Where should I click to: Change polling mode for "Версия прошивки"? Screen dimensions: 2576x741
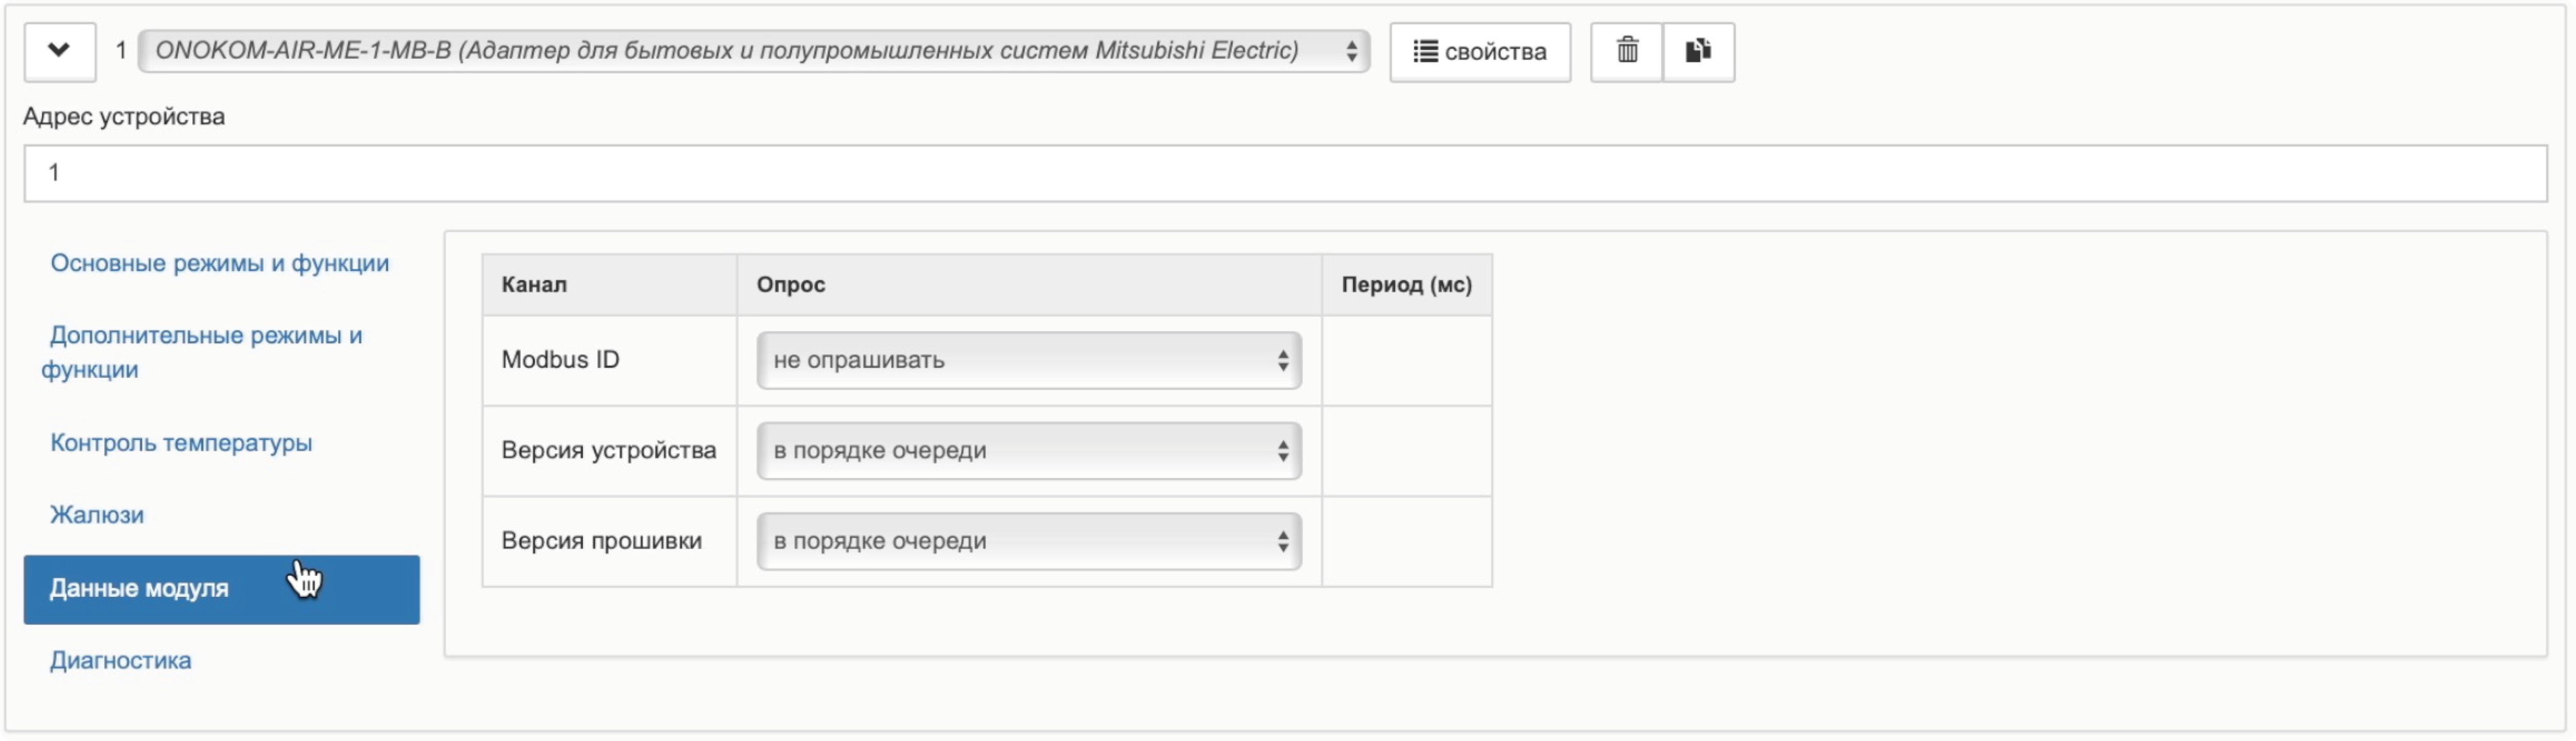1028,541
